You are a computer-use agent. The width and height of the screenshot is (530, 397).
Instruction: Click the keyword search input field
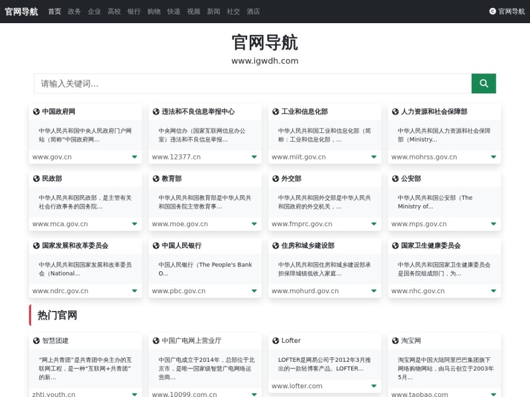[x=252, y=83]
